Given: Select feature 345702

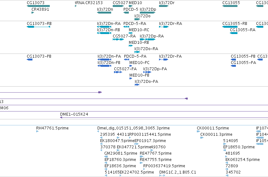Looking at the screenshot, I should coord(227,175).
